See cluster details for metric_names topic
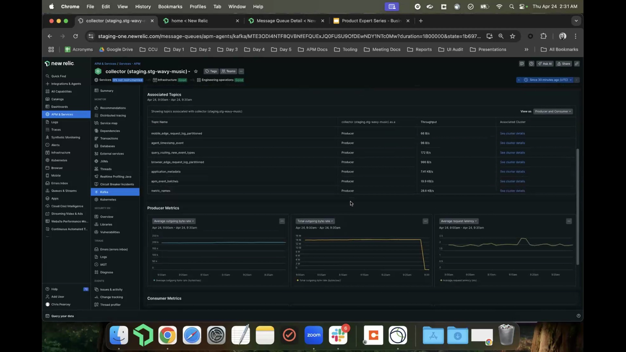 (x=512, y=191)
